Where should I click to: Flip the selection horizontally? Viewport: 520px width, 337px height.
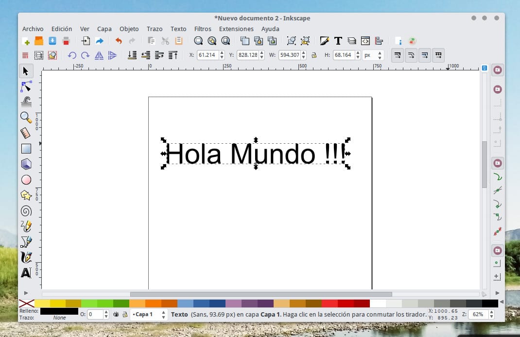point(98,55)
